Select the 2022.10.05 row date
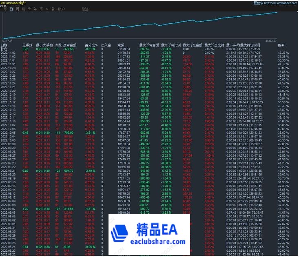 tap(8, 133)
